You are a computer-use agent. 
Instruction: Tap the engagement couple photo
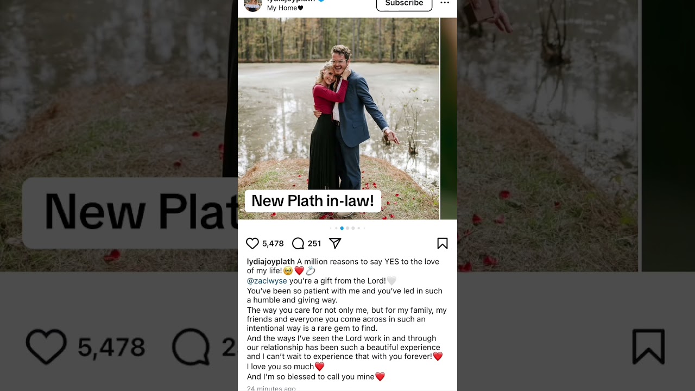338,118
